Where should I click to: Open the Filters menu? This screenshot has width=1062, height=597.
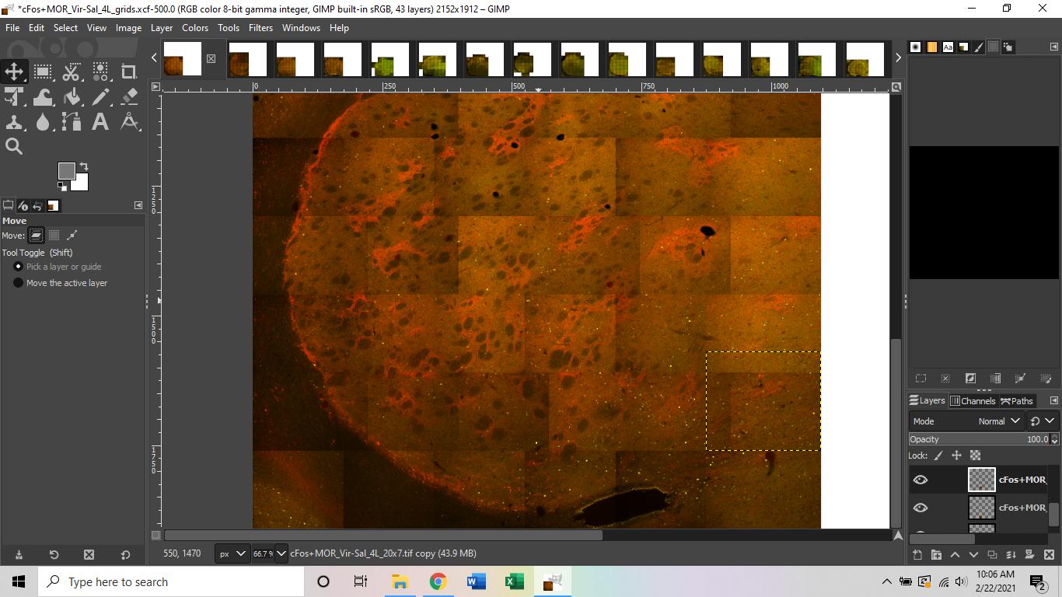(260, 28)
